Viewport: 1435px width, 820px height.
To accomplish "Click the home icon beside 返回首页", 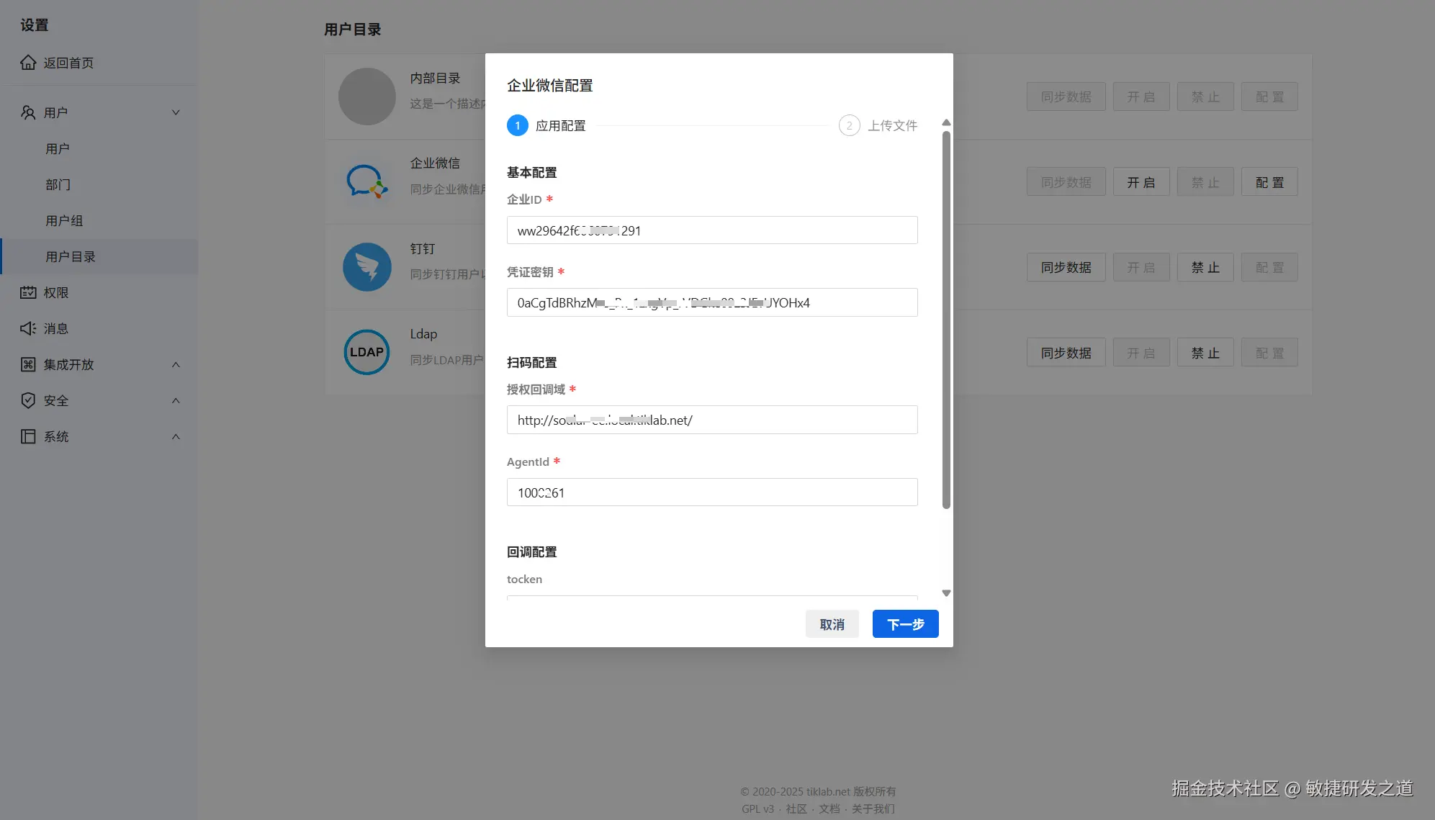I will [28, 63].
